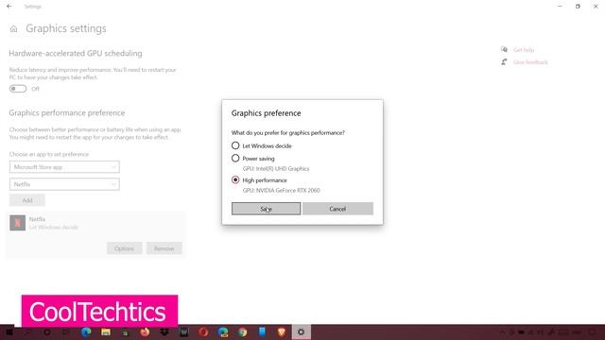Go to the Settings home icon
Viewport: 605px width, 340px height.
(13, 29)
